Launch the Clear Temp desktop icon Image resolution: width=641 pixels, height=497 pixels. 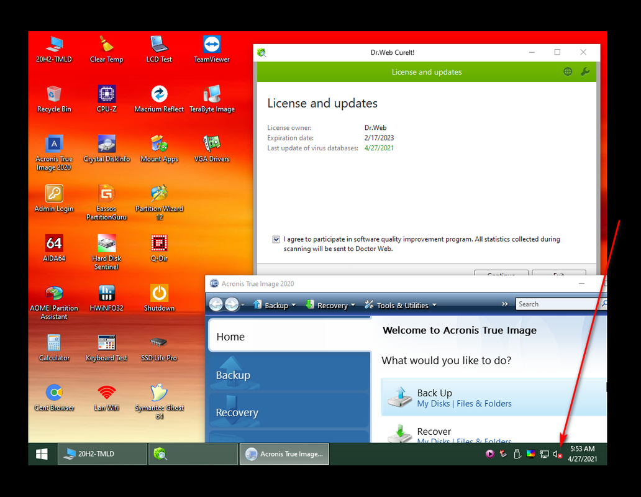click(106, 49)
